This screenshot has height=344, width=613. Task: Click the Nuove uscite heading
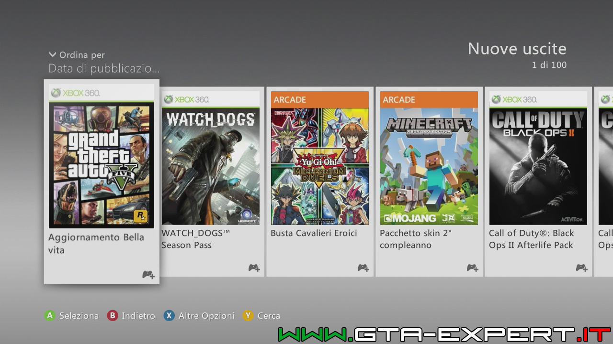(x=517, y=49)
